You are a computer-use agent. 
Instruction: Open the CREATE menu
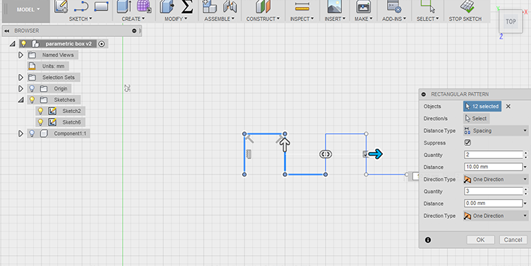(x=133, y=19)
